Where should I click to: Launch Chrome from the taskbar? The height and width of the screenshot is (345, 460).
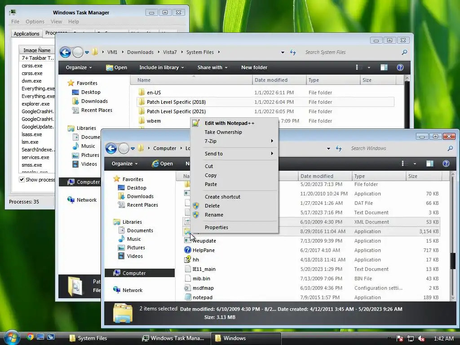(30, 337)
